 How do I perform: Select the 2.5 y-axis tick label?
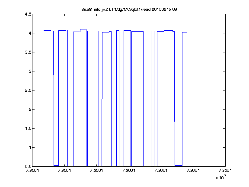(28, 90)
